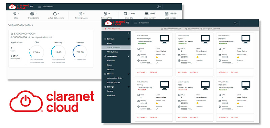Open hamburger menu in back Datacenters window
This screenshot has height=128, width=270.
[39, 7]
